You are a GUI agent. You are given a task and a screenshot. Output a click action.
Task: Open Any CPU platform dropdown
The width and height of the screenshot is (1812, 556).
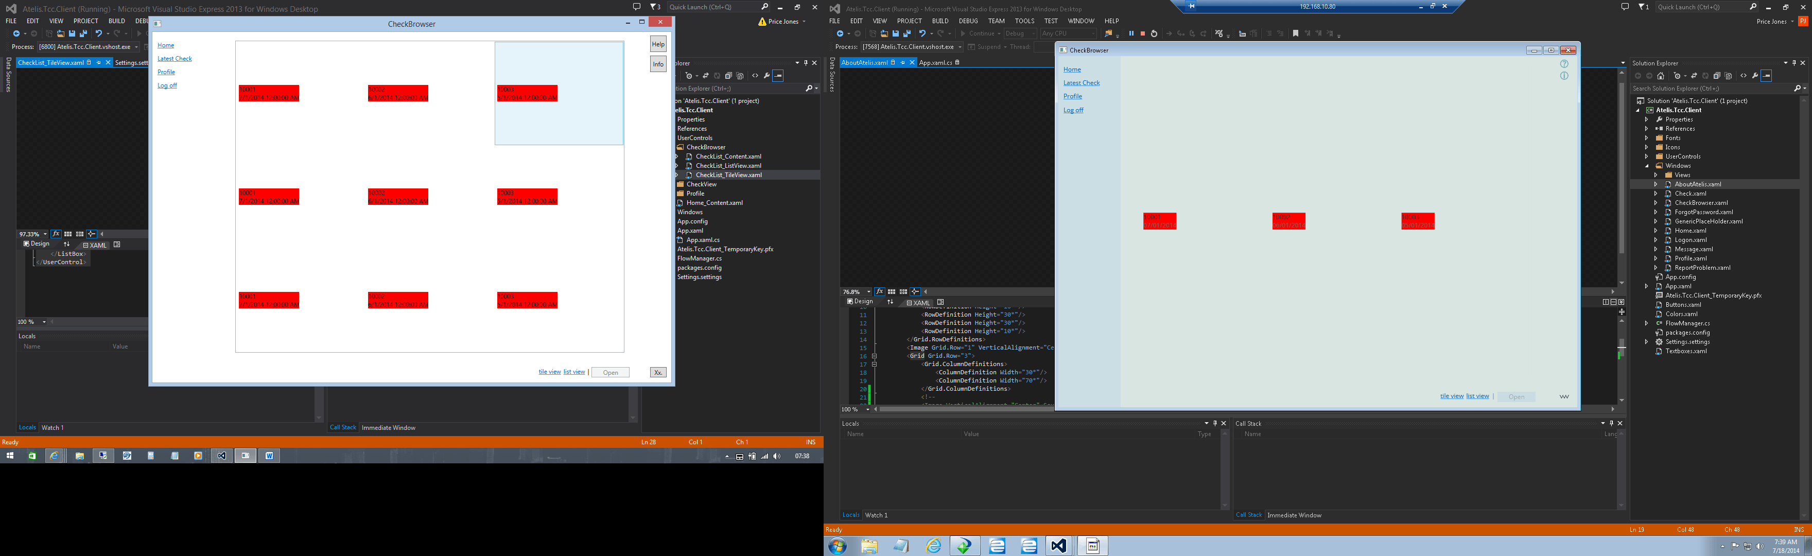tap(1069, 34)
